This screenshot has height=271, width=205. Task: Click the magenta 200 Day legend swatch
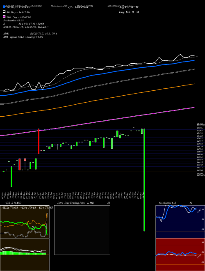tap(5, 17)
